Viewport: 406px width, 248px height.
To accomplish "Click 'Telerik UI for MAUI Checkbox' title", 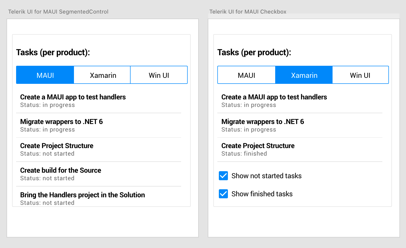I will (248, 12).
